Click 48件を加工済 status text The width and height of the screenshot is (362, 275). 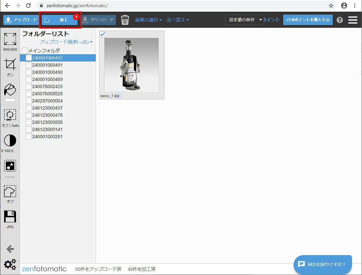click(x=142, y=269)
